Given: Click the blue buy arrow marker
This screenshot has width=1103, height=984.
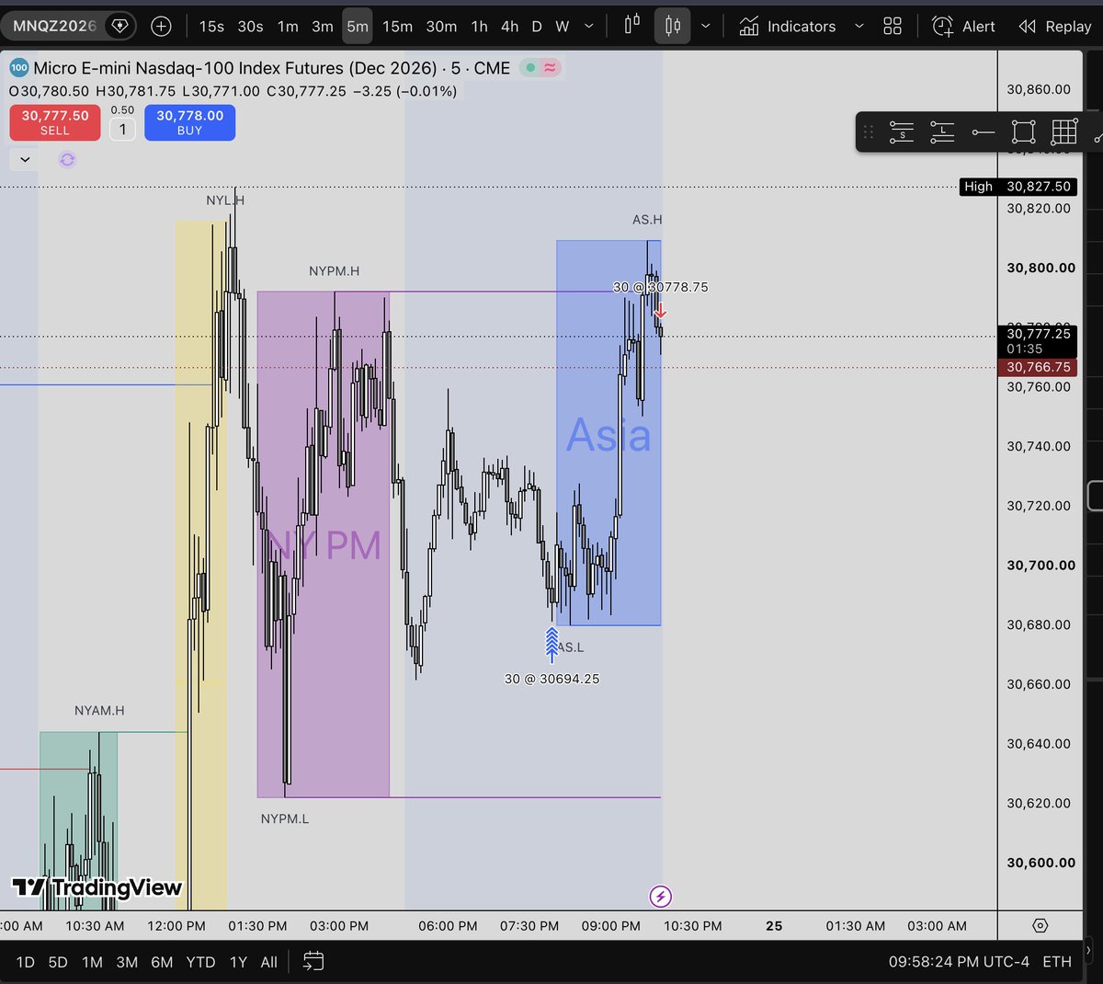Looking at the screenshot, I should 551,645.
